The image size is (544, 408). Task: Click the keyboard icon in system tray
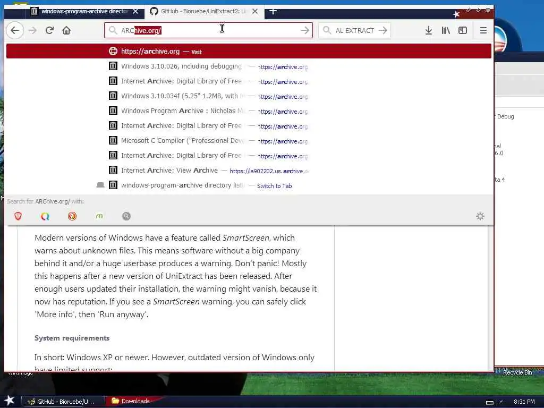489,403
